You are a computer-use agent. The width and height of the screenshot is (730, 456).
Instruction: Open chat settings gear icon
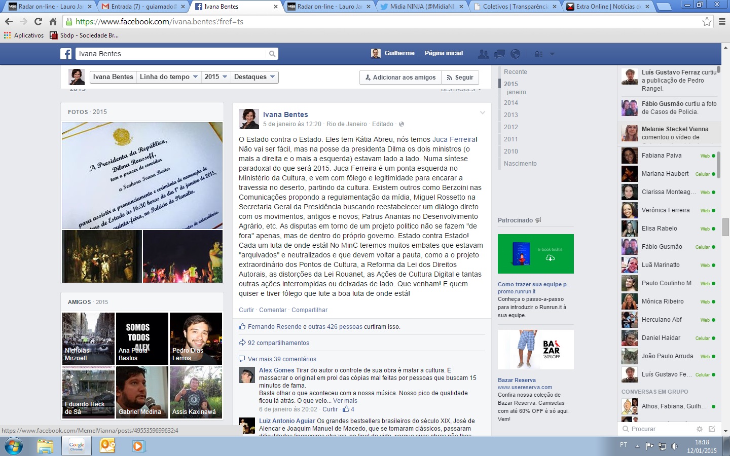click(x=700, y=429)
